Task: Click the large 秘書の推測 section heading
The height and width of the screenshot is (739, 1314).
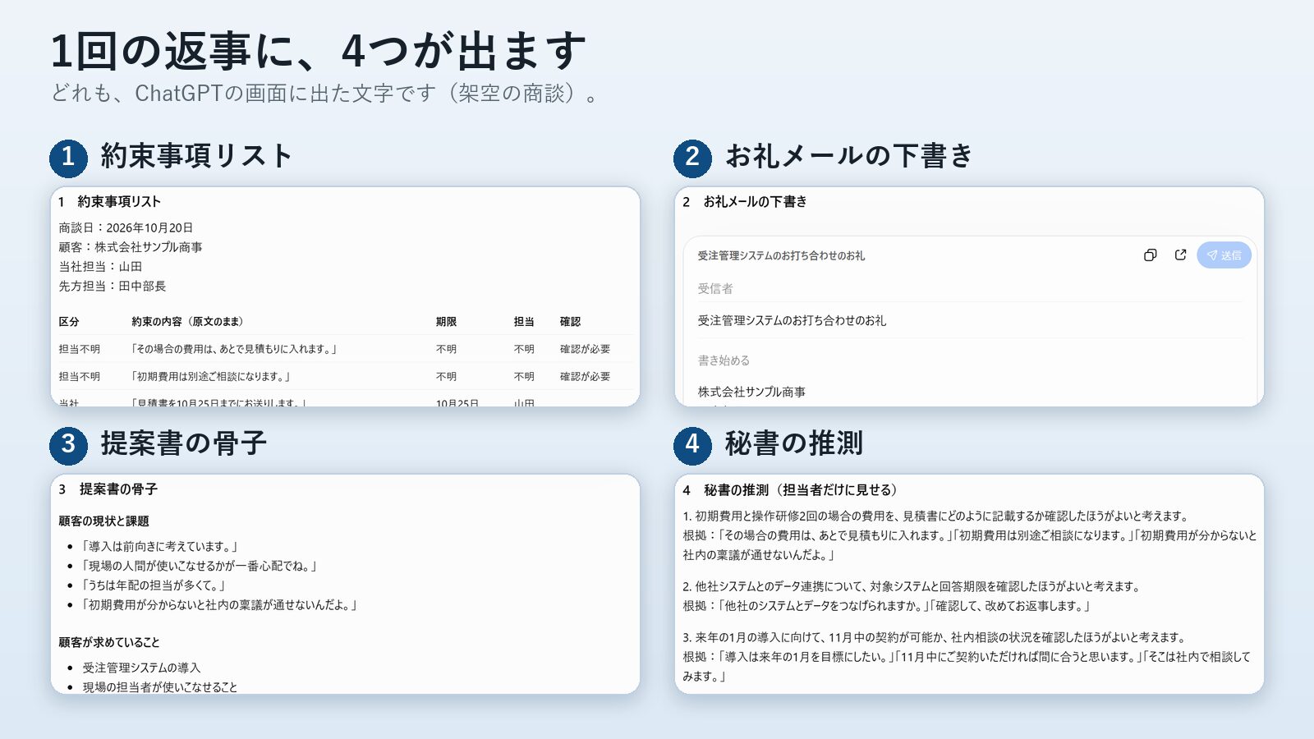Action: pos(794,443)
